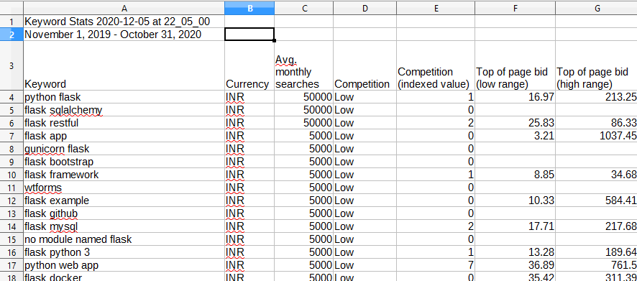Select the 'flask python 3' keyword cell

point(124,252)
